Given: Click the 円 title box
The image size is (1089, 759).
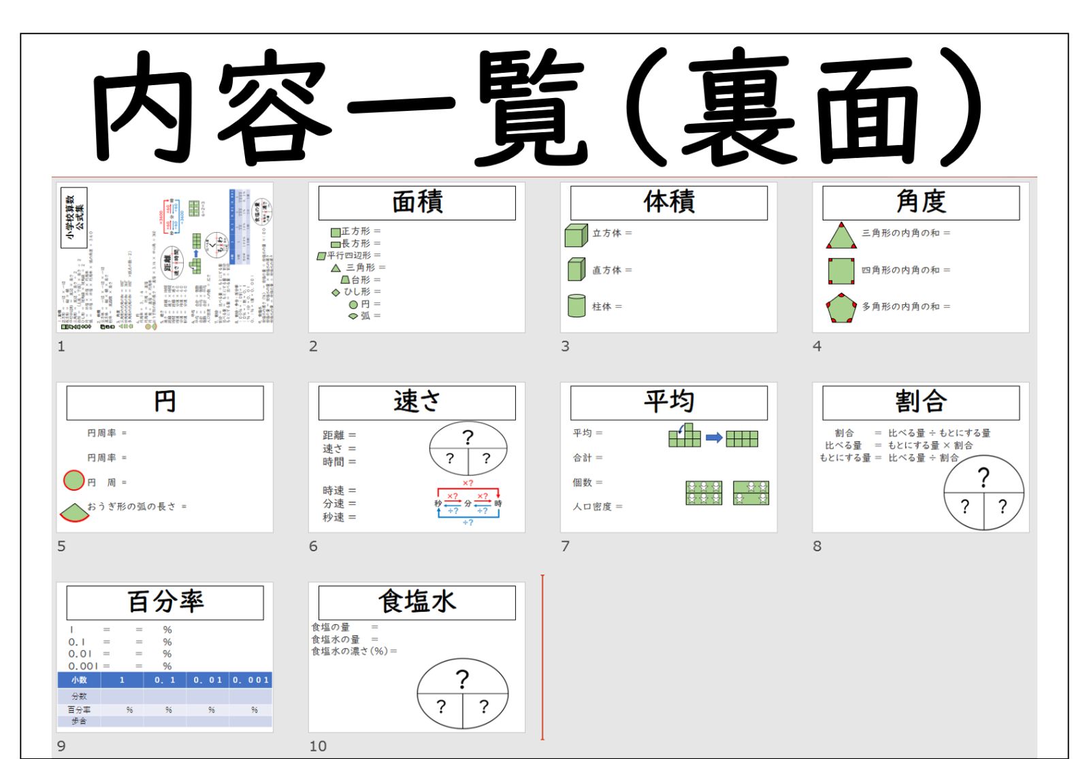Looking at the screenshot, I should pyautogui.click(x=165, y=403).
